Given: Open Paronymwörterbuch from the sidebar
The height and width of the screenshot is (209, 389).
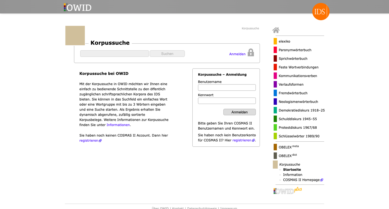Looking at the screenshot, I should [295, 50].
